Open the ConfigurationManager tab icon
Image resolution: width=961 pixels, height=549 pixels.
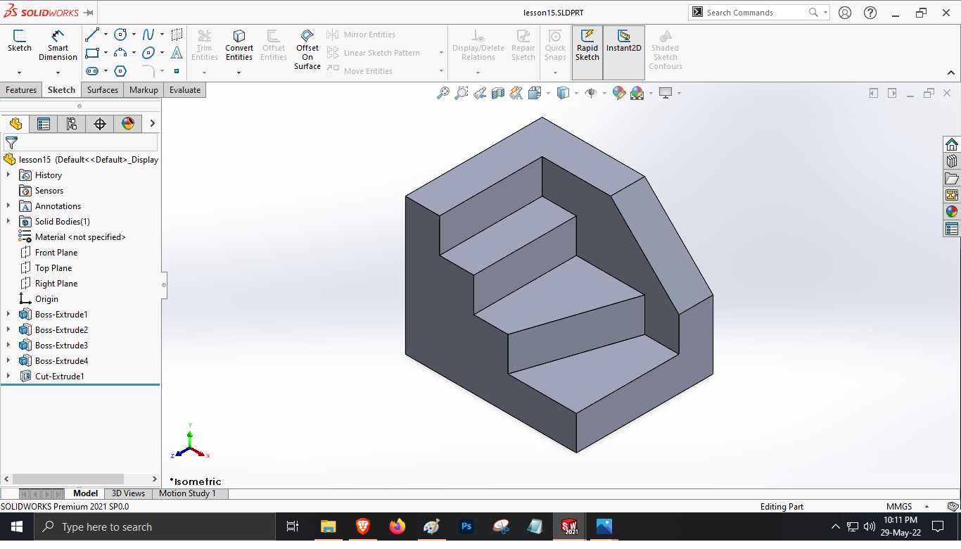click(72, 124)
